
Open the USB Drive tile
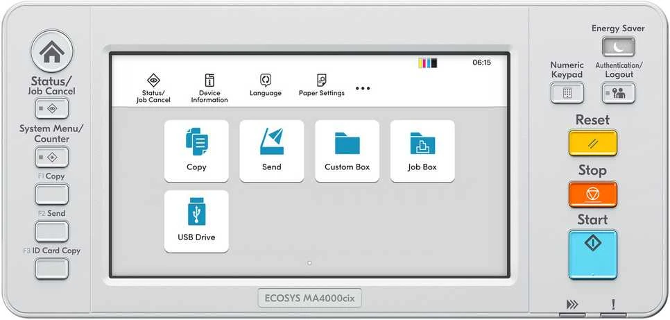[x=196, y=221]
